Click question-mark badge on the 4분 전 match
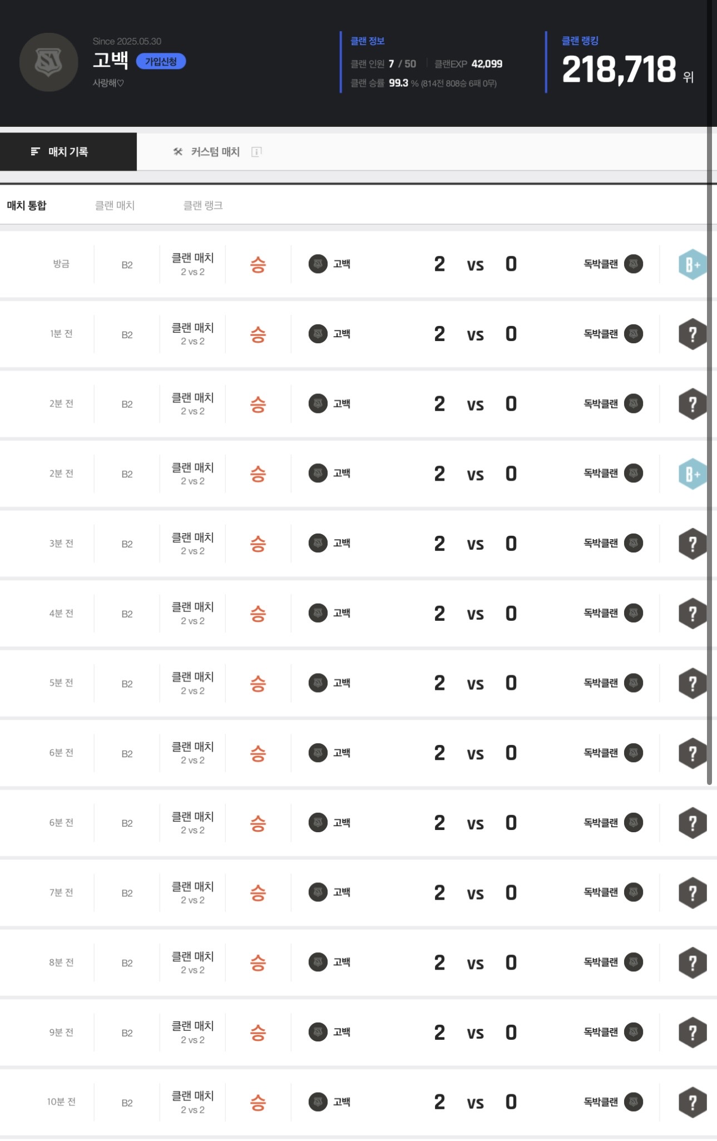 point(692,614)
